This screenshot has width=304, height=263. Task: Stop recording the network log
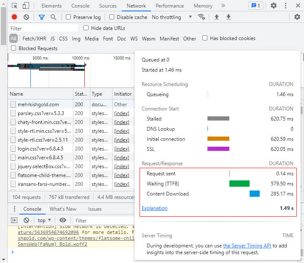pos(14,17)
